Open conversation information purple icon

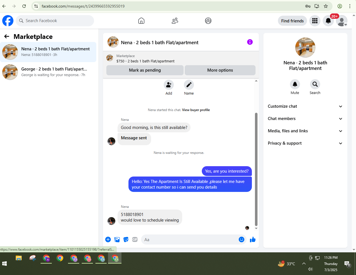coord(250,42)
